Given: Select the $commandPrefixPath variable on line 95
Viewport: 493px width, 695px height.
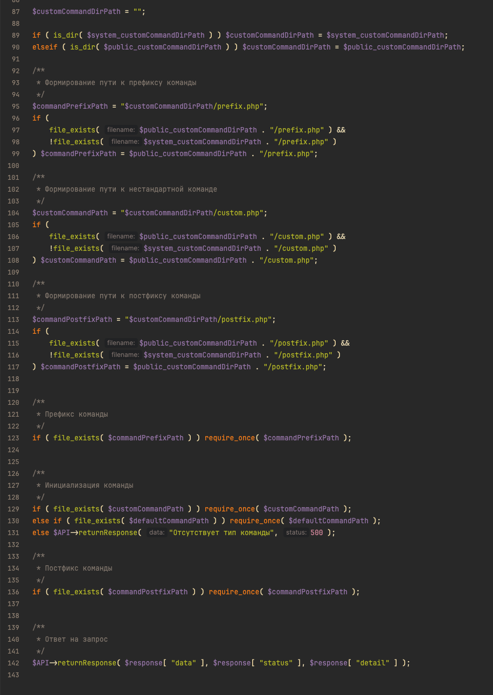Looking at the screenshot, I should [x=70, y=106].
